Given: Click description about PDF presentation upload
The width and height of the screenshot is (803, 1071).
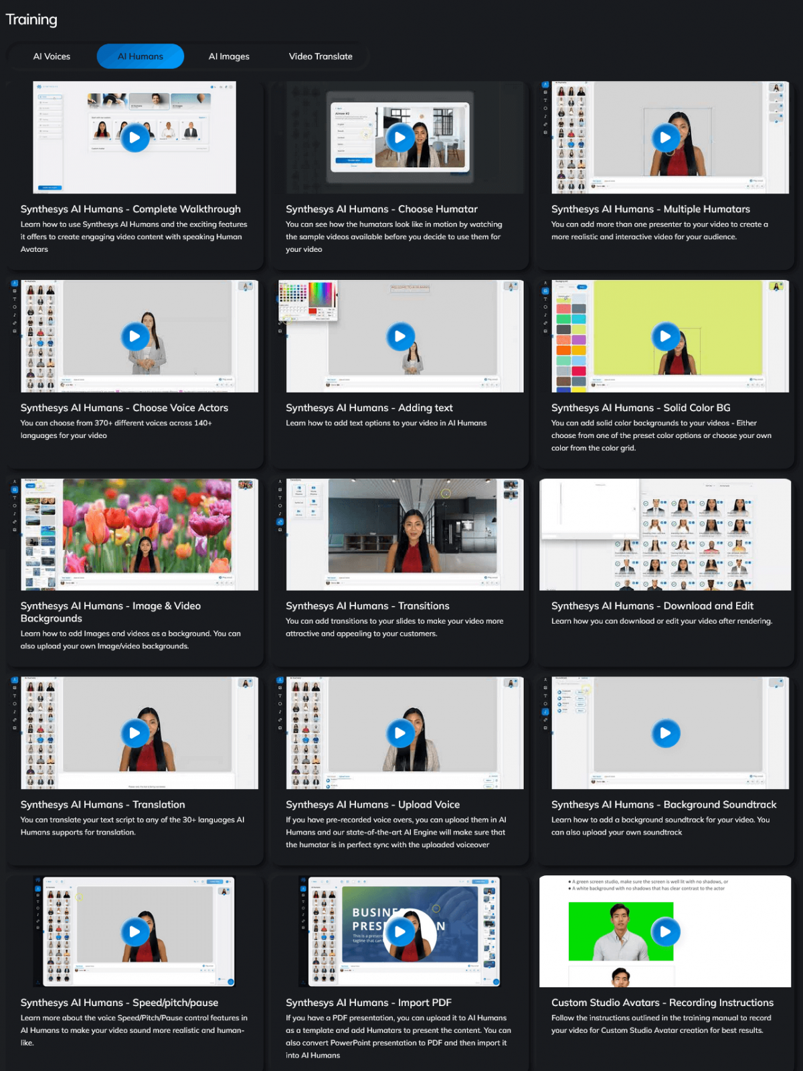Looking at the screenshot, I should click(x=398, y=1037).
